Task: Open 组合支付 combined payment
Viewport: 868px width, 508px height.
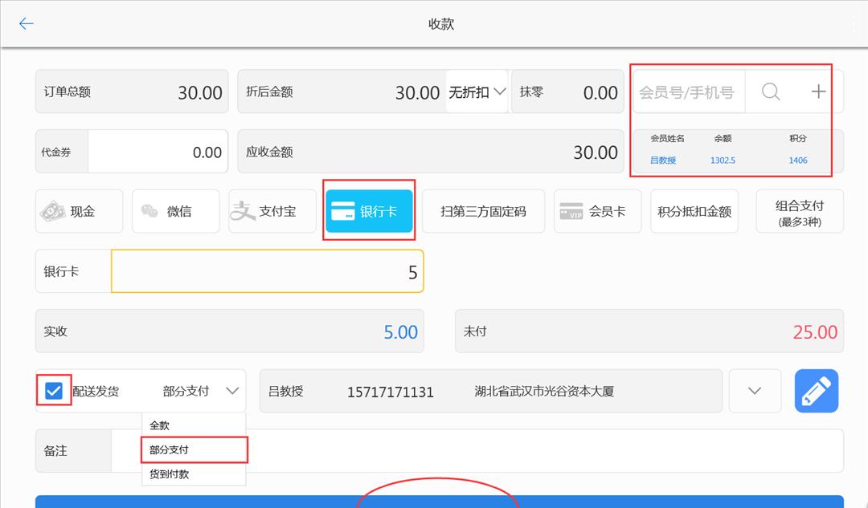Action: [x=800, y=211]
